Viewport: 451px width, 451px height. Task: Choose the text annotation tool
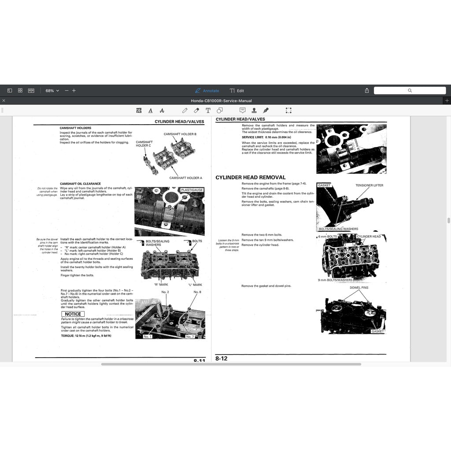pos(207,110)
